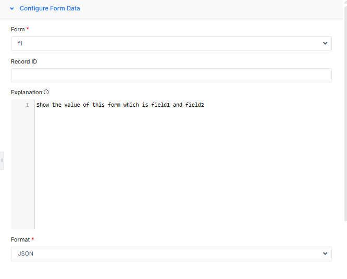347x279 pixels.
Task: Click the vertical scrollbar on the right
Action: point(345,115)
